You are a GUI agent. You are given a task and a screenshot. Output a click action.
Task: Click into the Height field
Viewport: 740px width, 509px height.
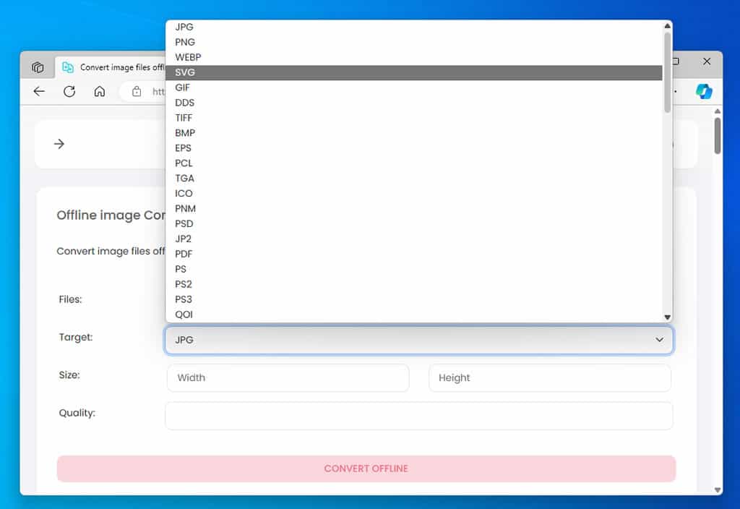point(550,377)
